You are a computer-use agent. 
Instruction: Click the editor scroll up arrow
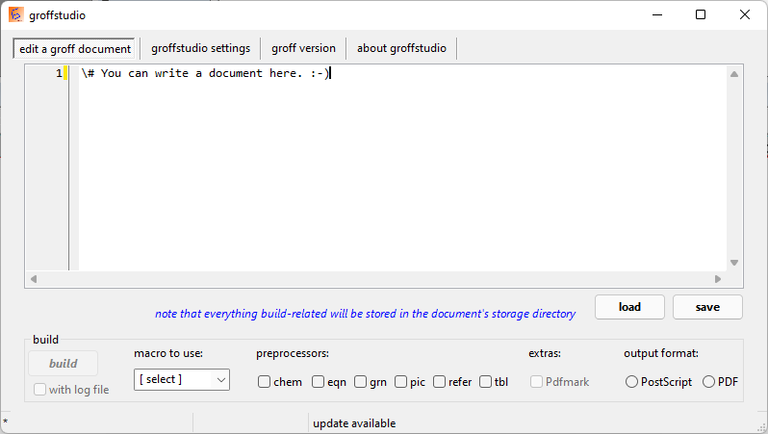tap(734, 74)
